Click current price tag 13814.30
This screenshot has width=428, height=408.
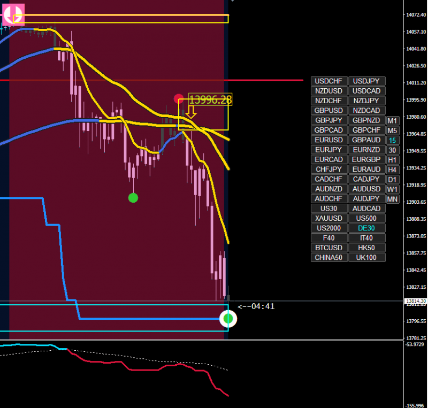(416, 301)
